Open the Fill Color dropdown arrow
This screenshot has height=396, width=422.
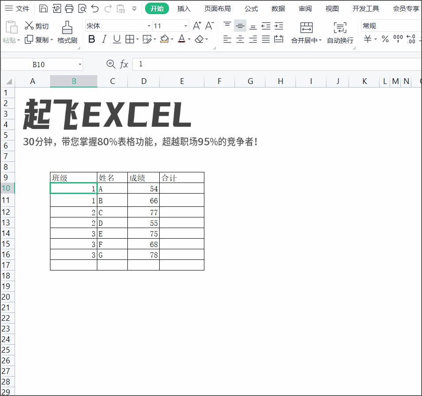click(x=172, y=39)
